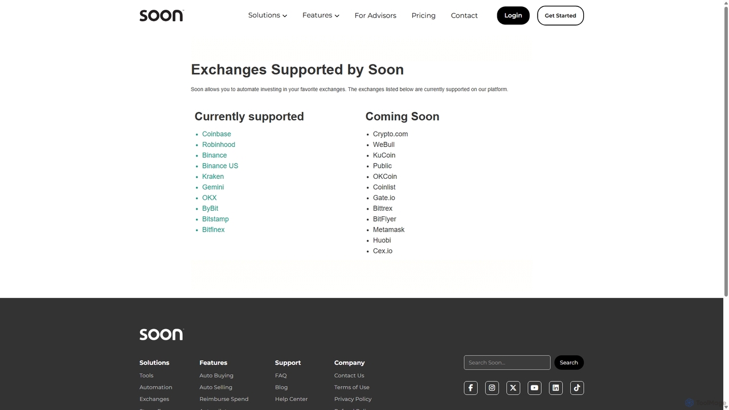
Task: Open Soon's YouTube channel icon
Action: [534, 388]
